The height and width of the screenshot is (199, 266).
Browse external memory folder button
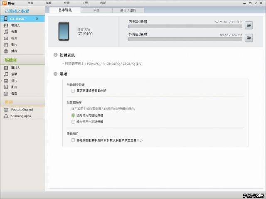click(x=249, y=38)
